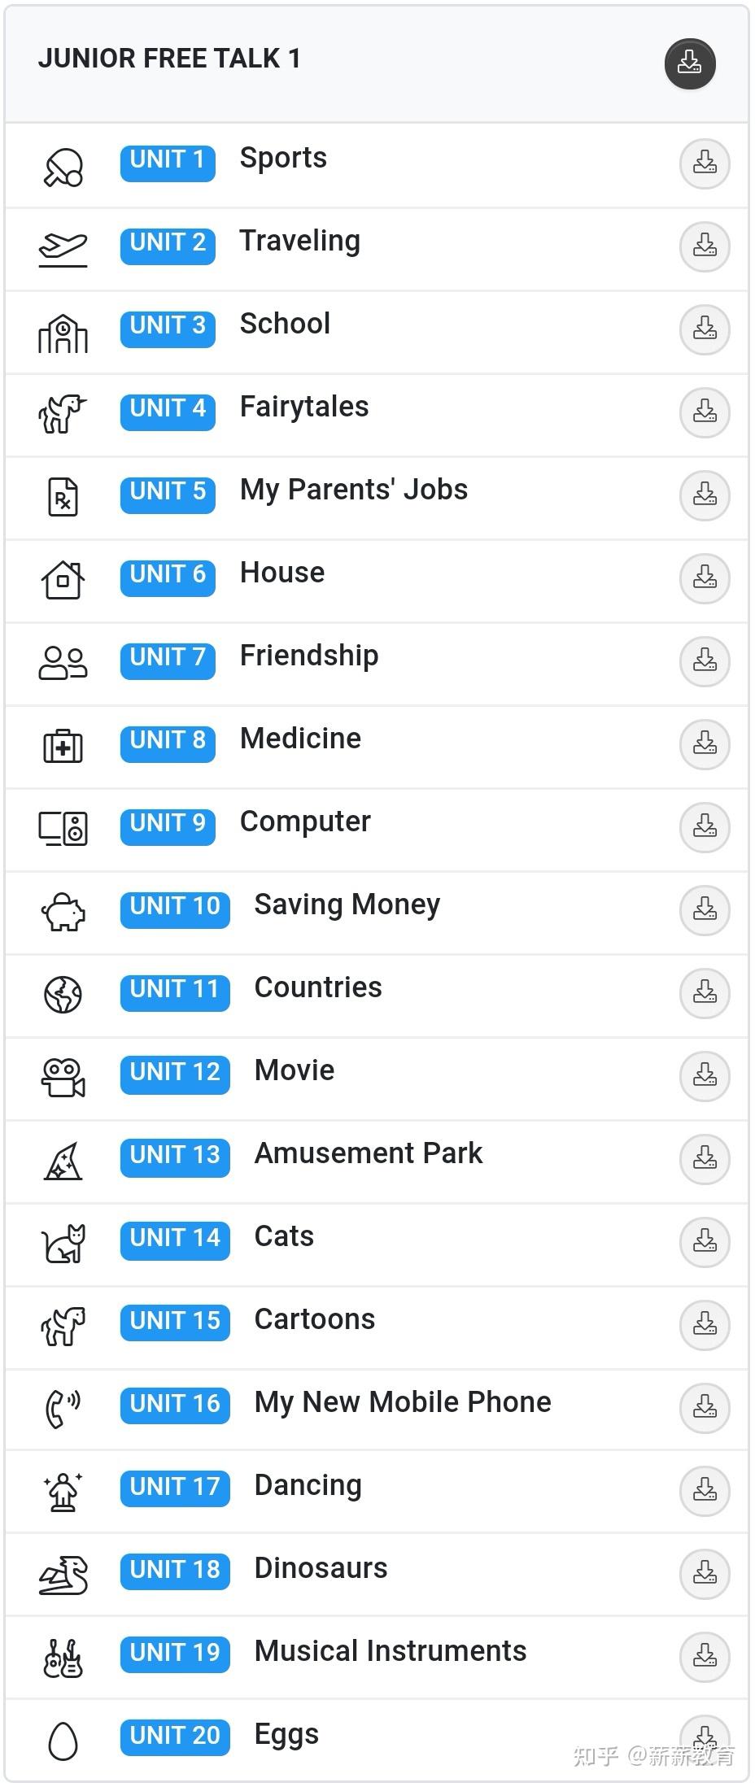Download the Unit 4 Fairytales lesson
This screenshot has height=1787, width=755.
click(x=705, y=412)
